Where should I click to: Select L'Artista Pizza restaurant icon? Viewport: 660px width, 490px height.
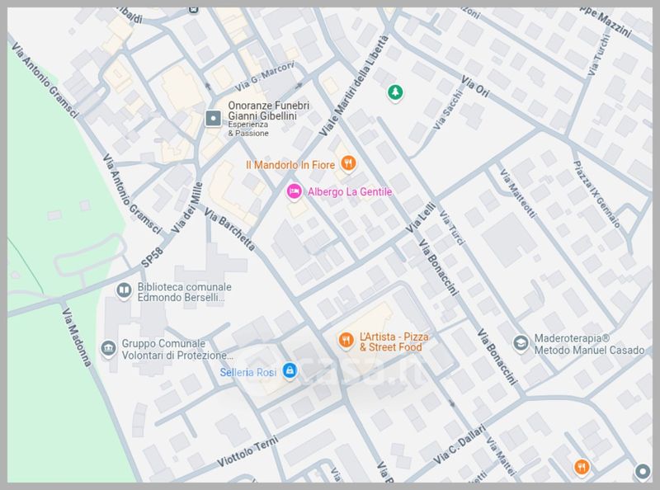[347, 338]
